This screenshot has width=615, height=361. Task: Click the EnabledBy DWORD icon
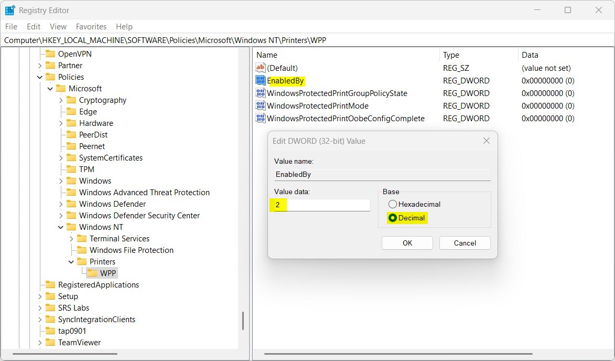coord(260,80)
